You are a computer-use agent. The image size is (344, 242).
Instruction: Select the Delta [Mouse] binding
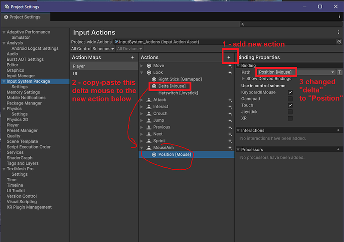(172, 86)
